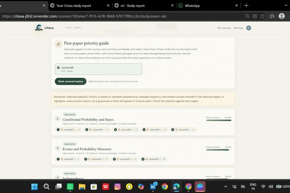Open Wi-Fi network settings in tray
This screenshot has width=290, height=193.
click(x=263, y=187)
